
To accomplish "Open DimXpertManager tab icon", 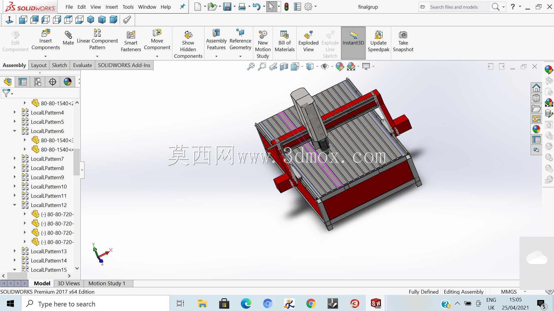I will pos(53,82).
